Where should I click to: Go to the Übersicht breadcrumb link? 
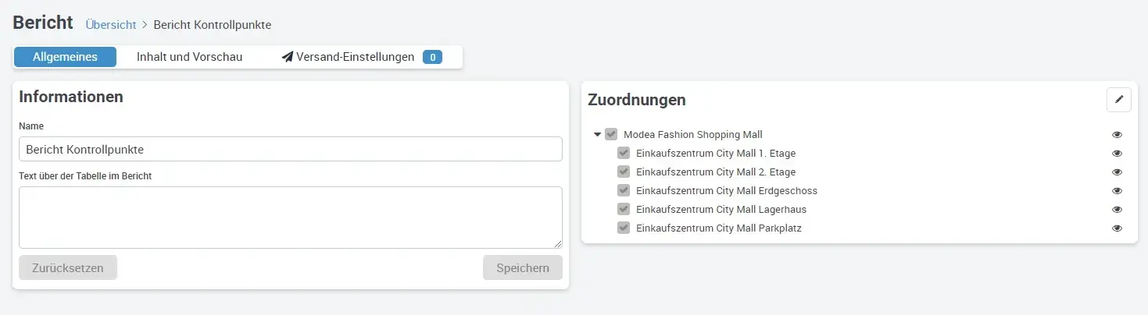[110, 24]
